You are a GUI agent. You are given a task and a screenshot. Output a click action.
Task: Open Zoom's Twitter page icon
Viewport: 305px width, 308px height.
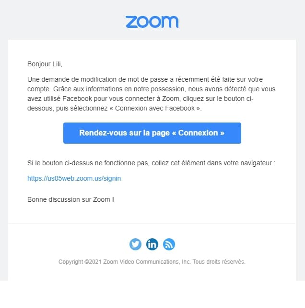coord(136,244)
